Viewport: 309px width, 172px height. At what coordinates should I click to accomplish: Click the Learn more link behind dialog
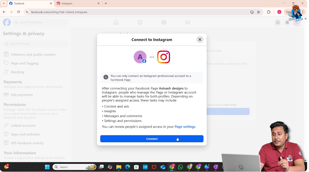(x=230, y=105)
